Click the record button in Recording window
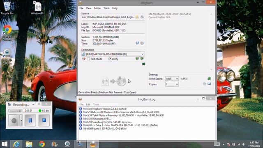 [x=14, y=120]
